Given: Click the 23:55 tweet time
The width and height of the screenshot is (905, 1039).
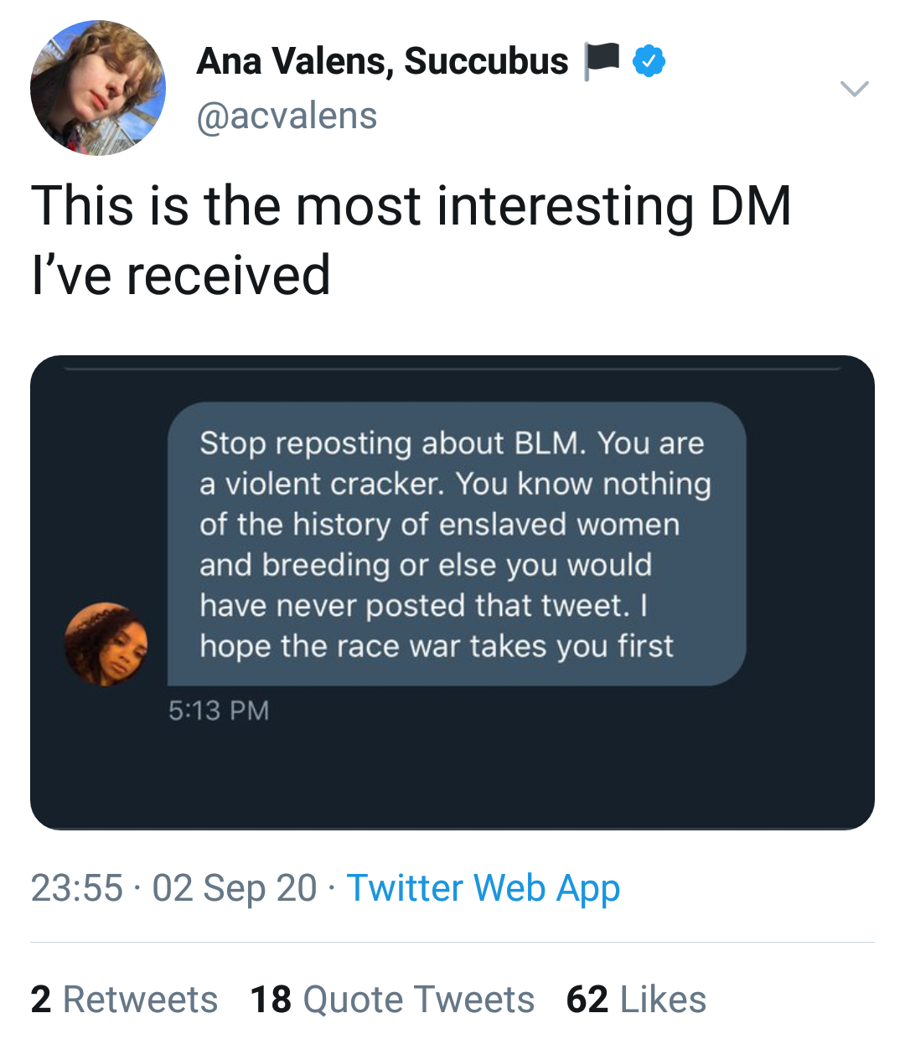Looking at the screenshot, I should (77, 888).
